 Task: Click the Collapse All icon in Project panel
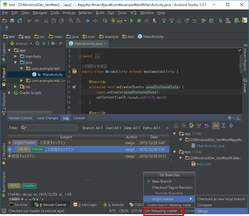[44, 43]
